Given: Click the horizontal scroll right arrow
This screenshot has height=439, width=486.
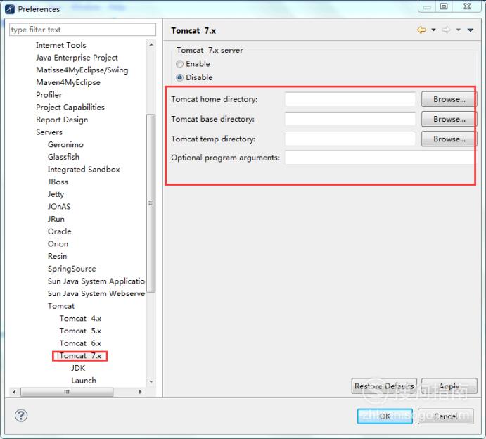Looking at the screenshot, I should point(141,392).
